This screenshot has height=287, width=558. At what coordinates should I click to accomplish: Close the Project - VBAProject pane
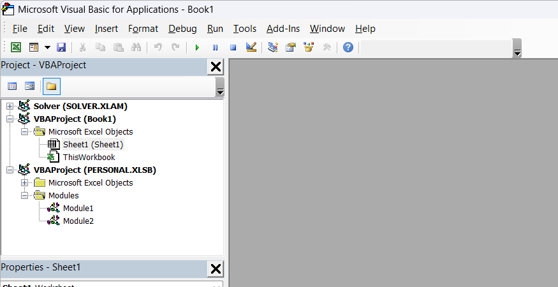[x=216, y=66]
